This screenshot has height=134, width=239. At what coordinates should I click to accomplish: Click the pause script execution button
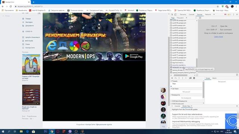pyautogui.click(x=172, y=78)
